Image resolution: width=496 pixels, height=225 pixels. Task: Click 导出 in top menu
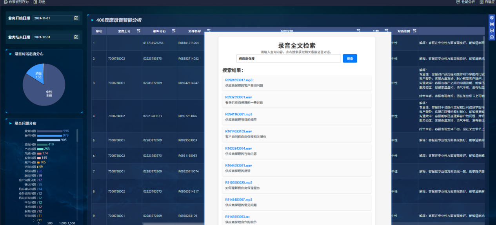click(40, 2)
